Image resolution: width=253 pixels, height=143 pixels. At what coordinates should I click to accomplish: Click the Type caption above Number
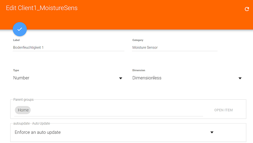[16, 70]
